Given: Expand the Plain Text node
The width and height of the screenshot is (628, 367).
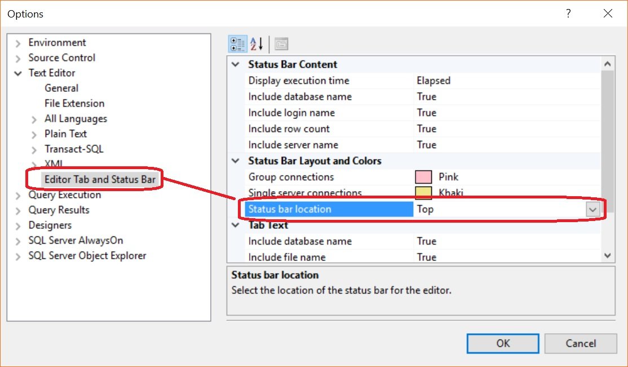Looking at the screenshot, I should click(x=34, y=134).
